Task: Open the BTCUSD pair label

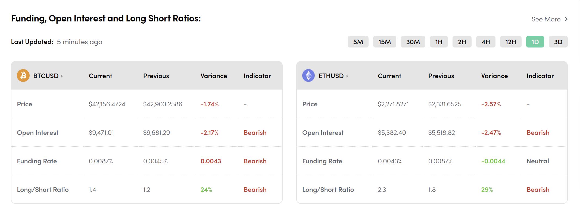Action: (46, 76)
